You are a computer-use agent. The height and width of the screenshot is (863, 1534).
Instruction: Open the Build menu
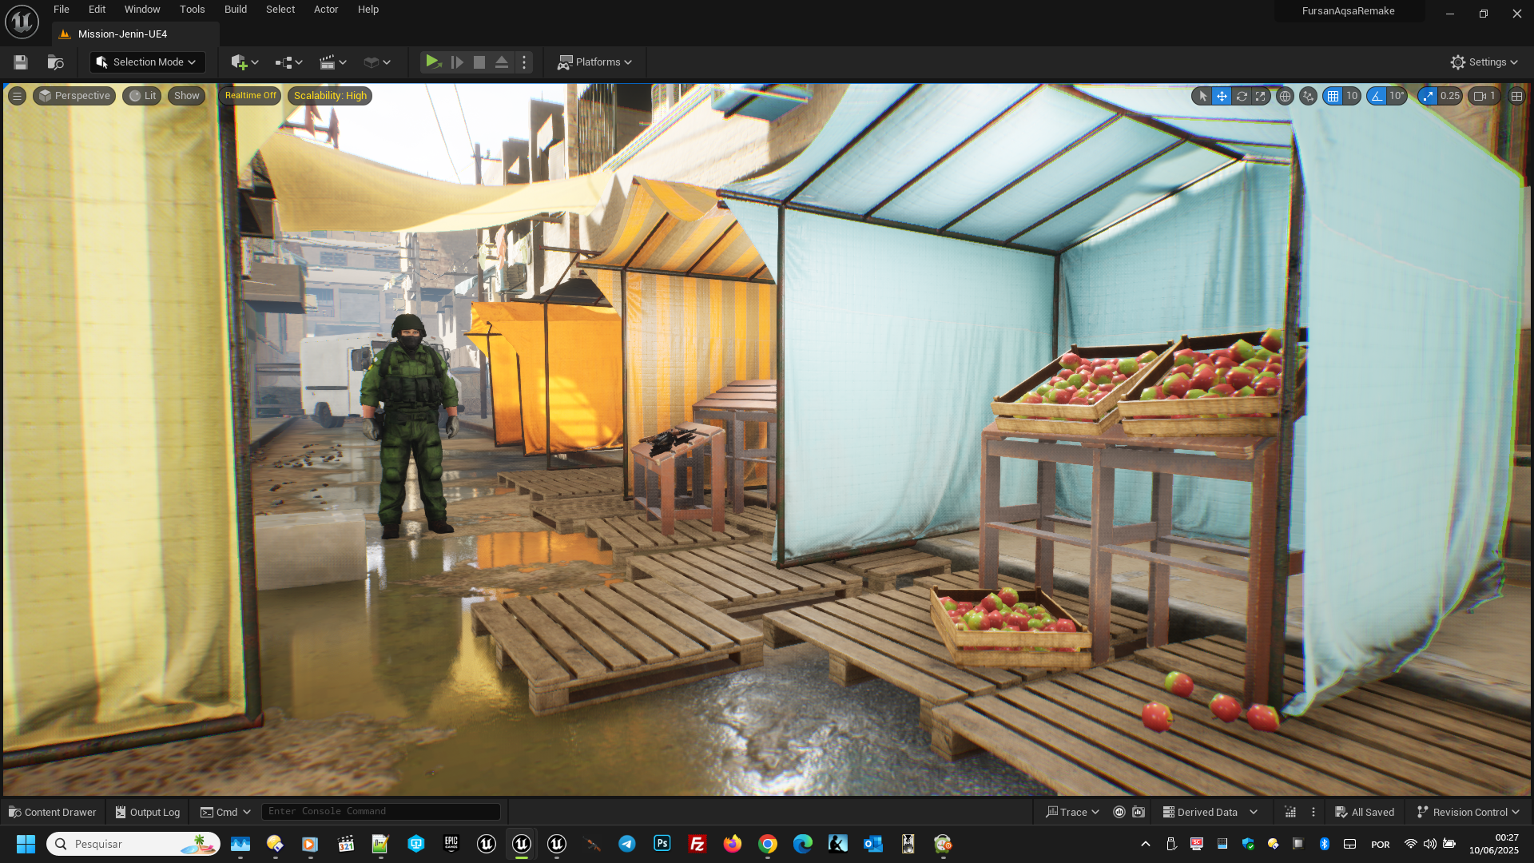[x=236, y=10]
